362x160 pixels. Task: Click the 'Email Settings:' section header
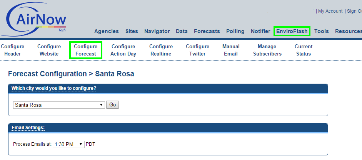coord(28,127)
